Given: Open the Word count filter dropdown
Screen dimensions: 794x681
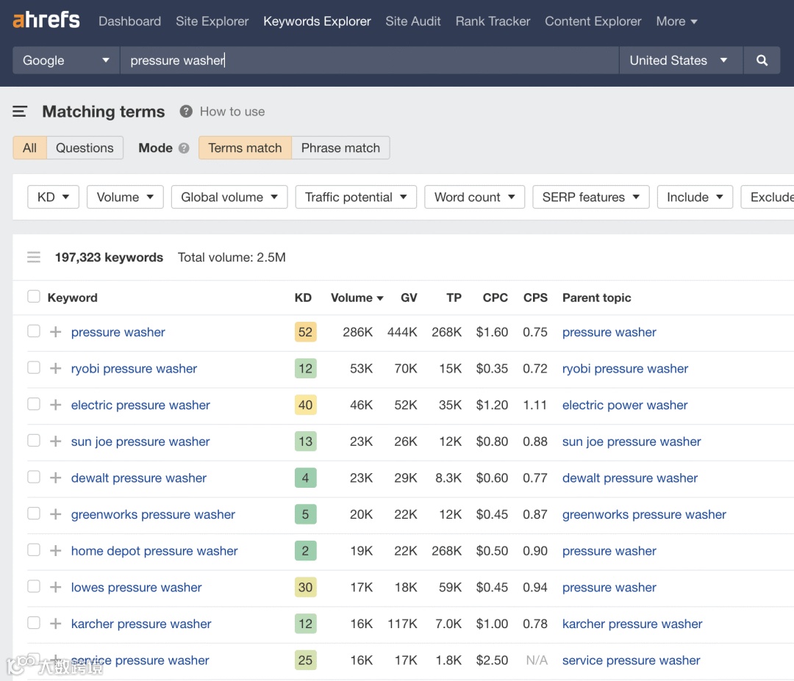Looking at the screenshot, I should 474,197.
